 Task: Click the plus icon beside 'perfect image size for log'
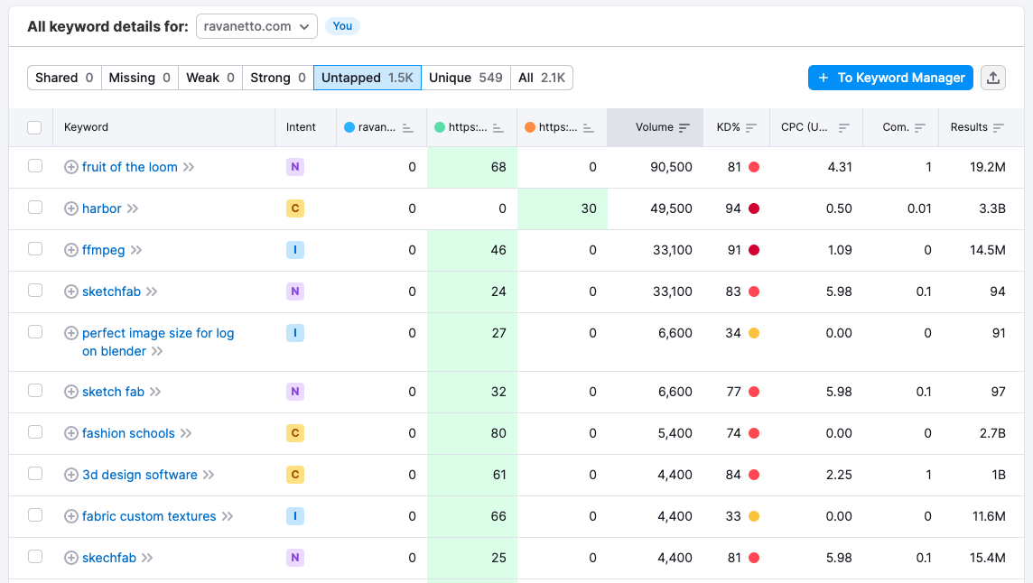click(71, 333)
